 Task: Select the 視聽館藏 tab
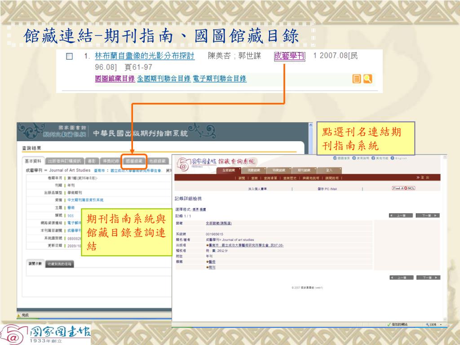coord(254,170)
